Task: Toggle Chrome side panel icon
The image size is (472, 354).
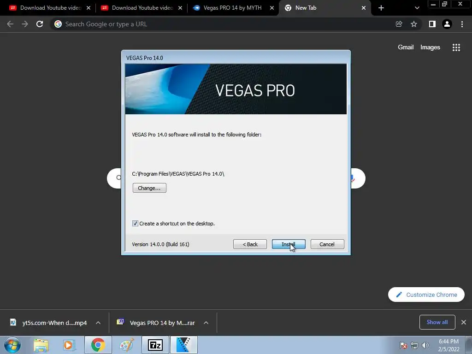Action: coord(432,24)
